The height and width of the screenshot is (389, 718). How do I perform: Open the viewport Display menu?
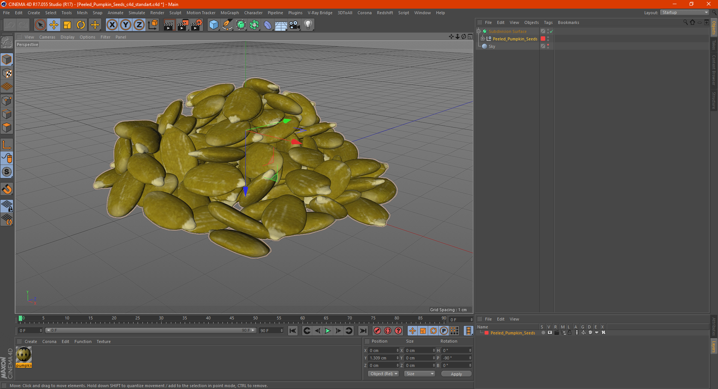tap(68, 37)
